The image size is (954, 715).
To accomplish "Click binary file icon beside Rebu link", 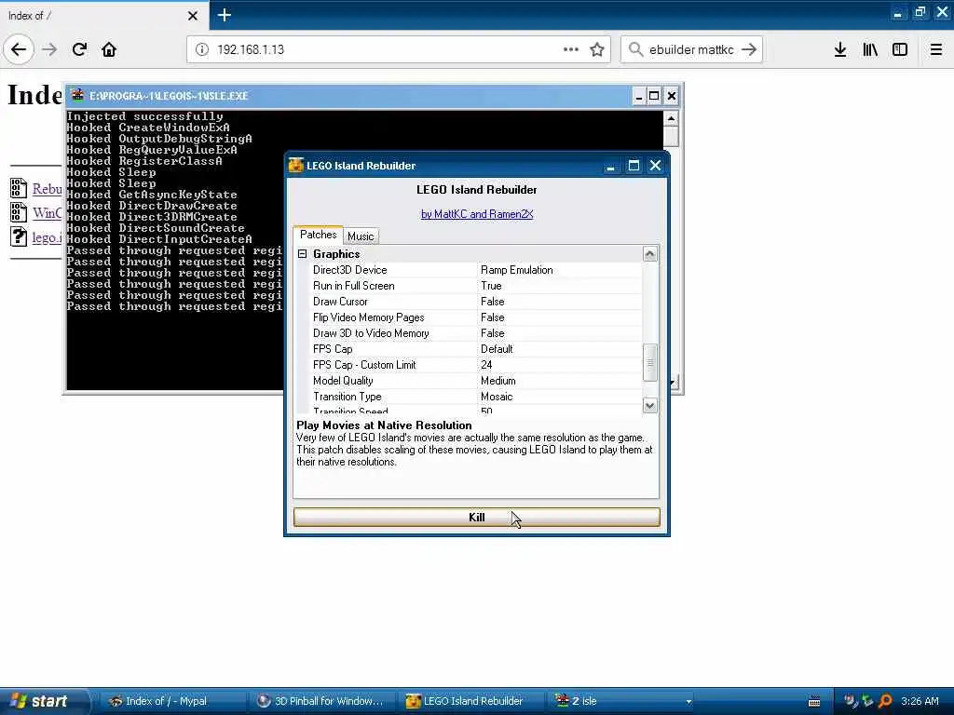I will (x=19, y=188).
